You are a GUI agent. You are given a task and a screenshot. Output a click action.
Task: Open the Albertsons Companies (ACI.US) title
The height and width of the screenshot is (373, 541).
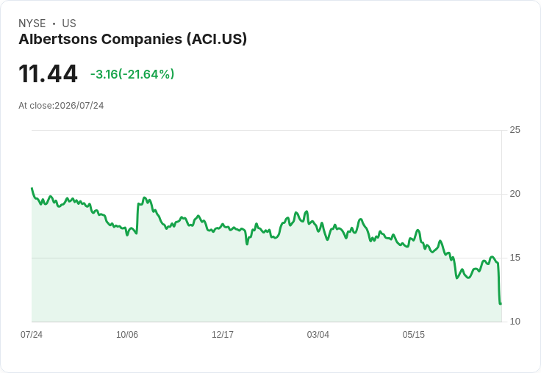133,40
